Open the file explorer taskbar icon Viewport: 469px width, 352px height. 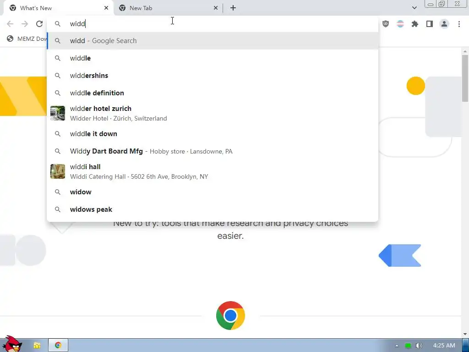[37, 346]
